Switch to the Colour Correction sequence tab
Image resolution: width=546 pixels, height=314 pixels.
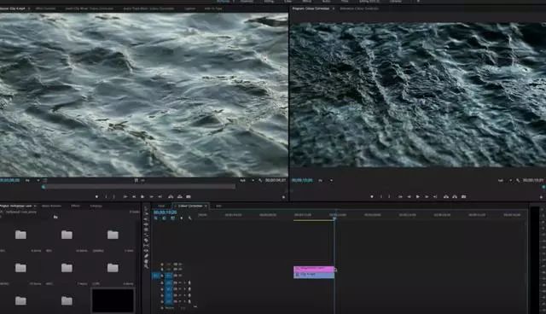click(x=190, y=206)
